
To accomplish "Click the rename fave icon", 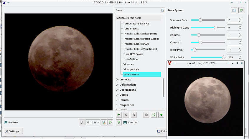I will 133,115.
